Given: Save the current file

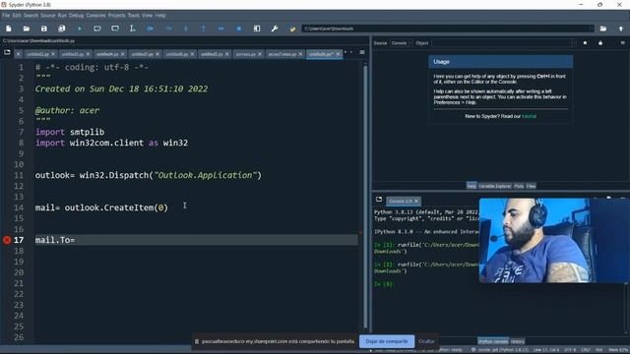Looking at the screenshot, I should coord(43,29).
